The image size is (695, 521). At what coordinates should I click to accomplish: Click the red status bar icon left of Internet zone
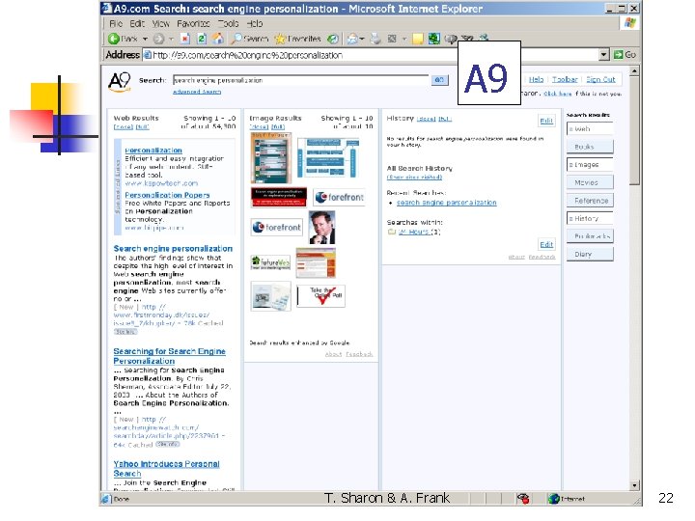coord(523,499)
